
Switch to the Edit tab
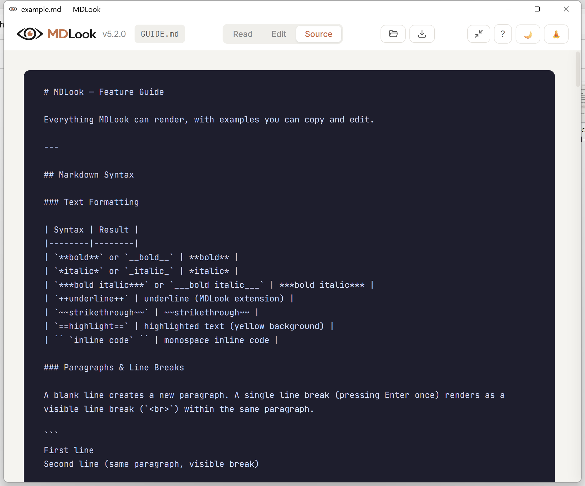[278, 34]
